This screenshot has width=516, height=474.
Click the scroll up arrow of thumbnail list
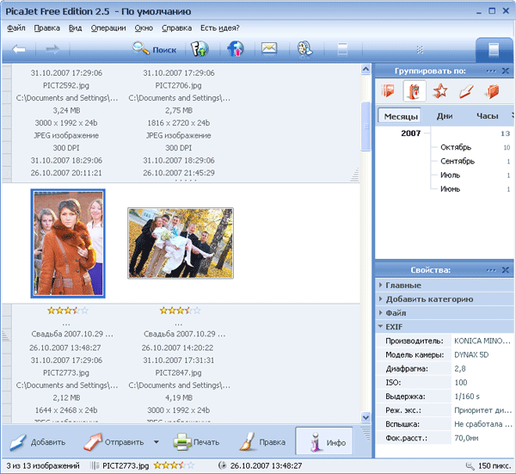[x=365, y=69]
